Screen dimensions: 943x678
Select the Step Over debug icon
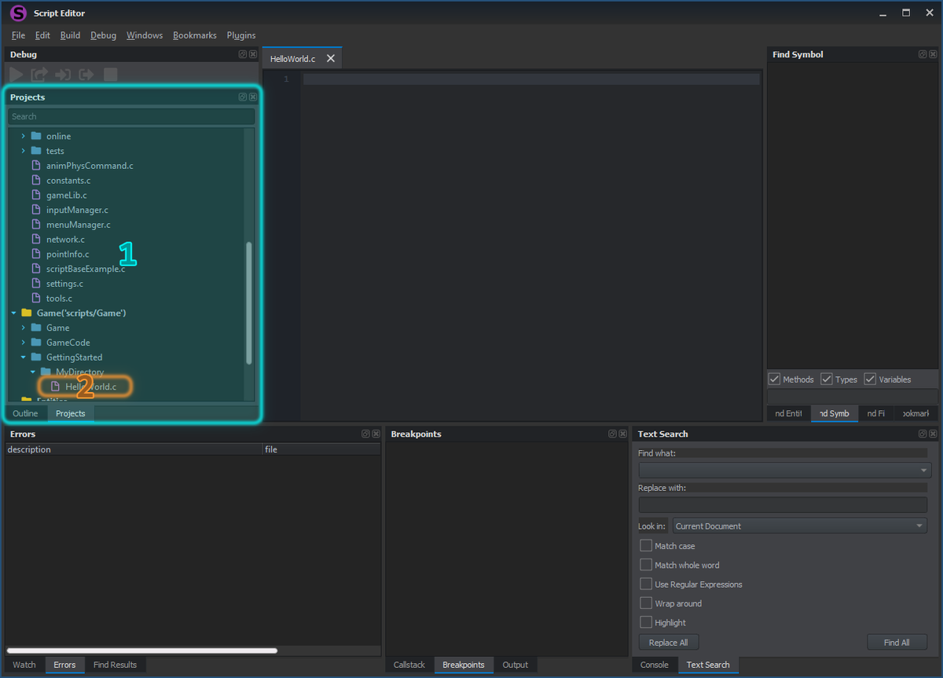(x=38, y=74)
